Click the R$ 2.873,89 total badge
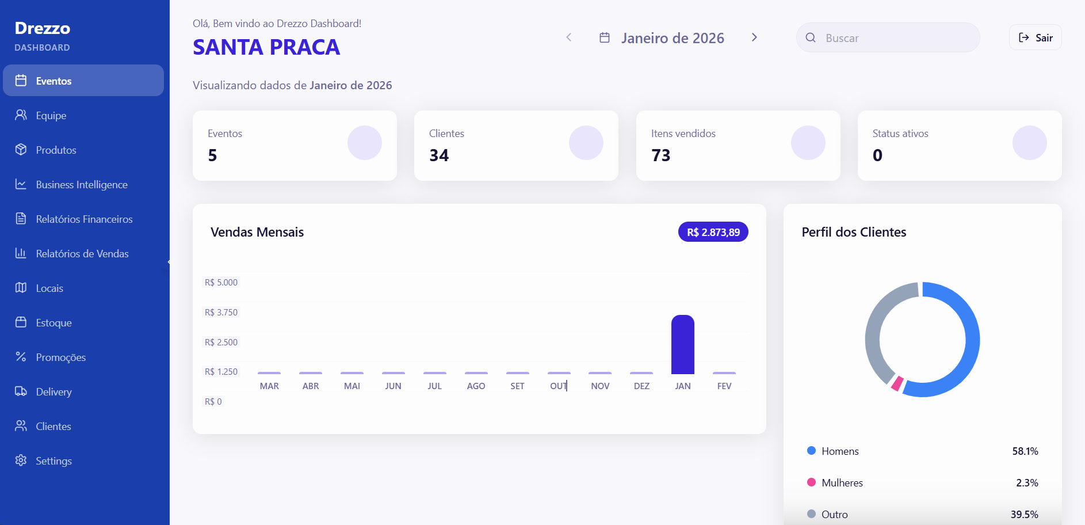This screenshot has width=1085, height=525. [713, 232]
